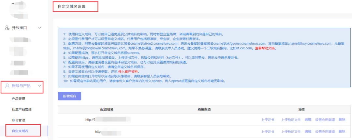Open 产品管理 submenu item
The width and height of the screenshot is (352, 140).
coord(18,99)
